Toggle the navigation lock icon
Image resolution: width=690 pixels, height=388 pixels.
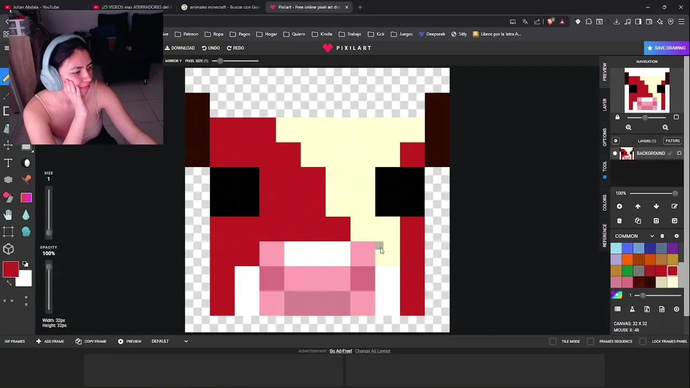coord(618,117)
